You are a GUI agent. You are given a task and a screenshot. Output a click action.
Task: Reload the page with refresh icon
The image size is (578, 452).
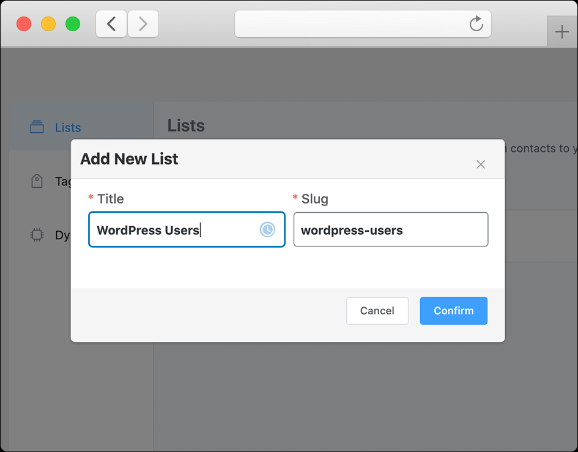click(476, 24)
